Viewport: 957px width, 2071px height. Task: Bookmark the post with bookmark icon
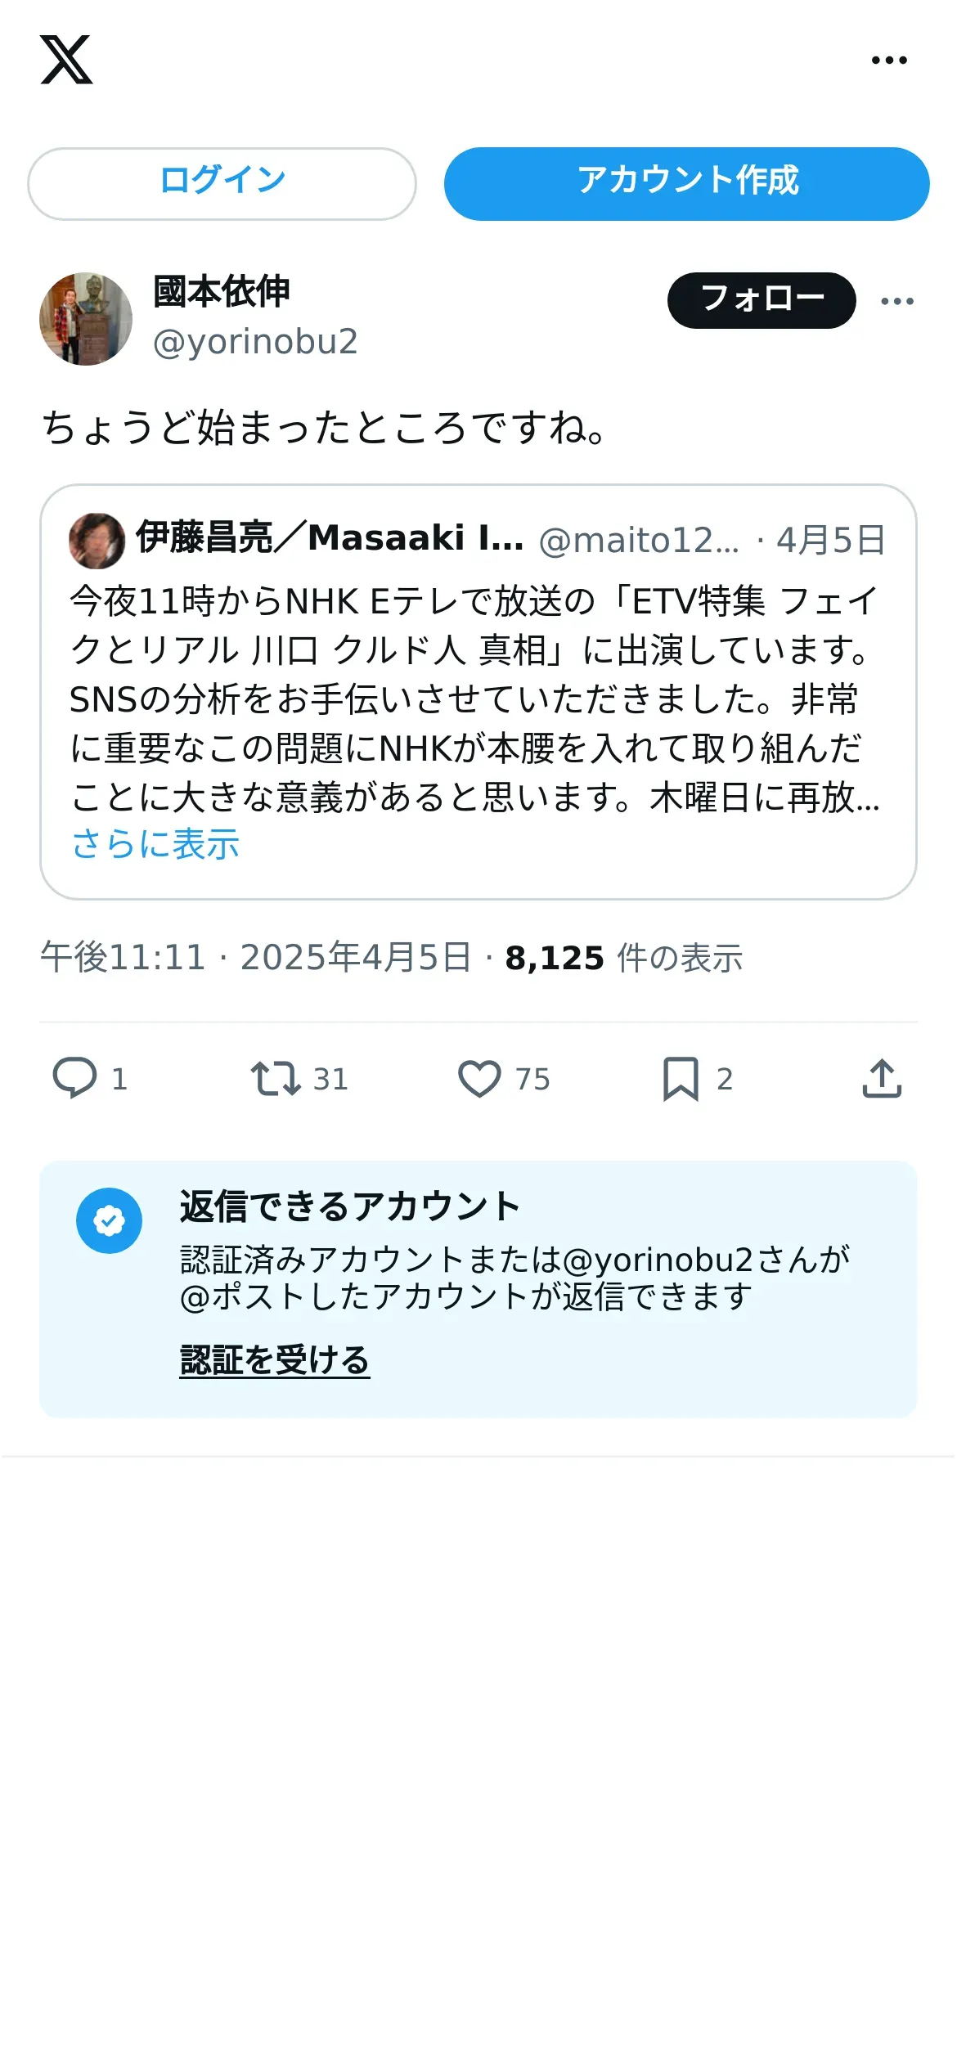(x=681, y=1078)
